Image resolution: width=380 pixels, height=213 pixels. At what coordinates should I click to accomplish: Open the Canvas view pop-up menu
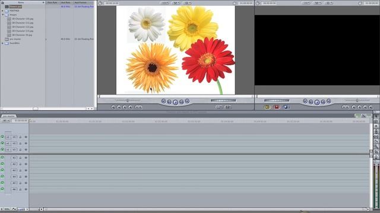(x=328, y=3)
